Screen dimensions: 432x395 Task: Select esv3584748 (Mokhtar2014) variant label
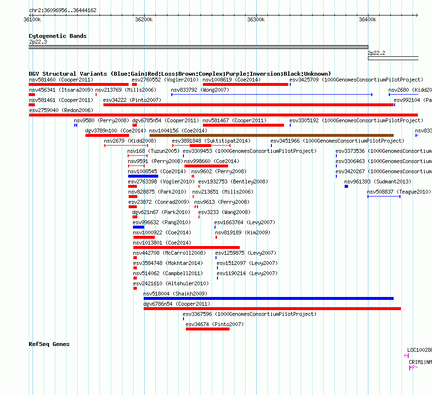tap(168, 263)
